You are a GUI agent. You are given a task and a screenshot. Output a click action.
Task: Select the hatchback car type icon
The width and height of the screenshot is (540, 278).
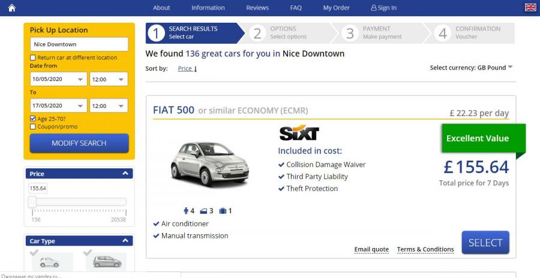click(x=107, y=262)
